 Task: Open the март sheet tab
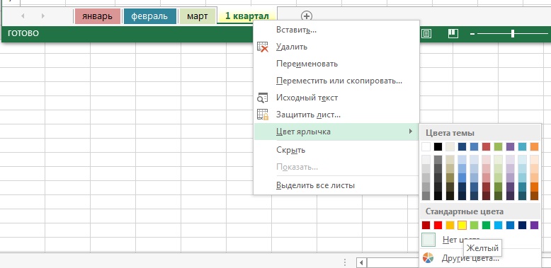(x=197, y=16)
